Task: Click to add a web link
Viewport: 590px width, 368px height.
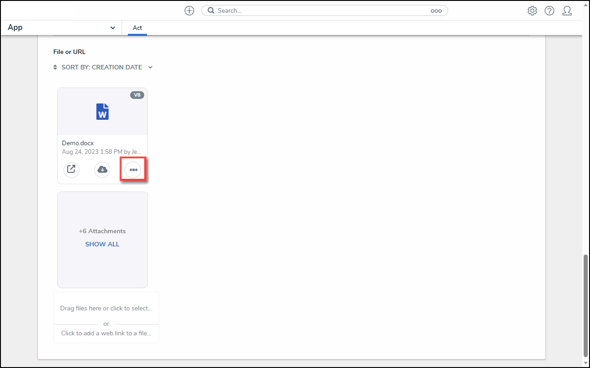Action: tap(106, 333)
